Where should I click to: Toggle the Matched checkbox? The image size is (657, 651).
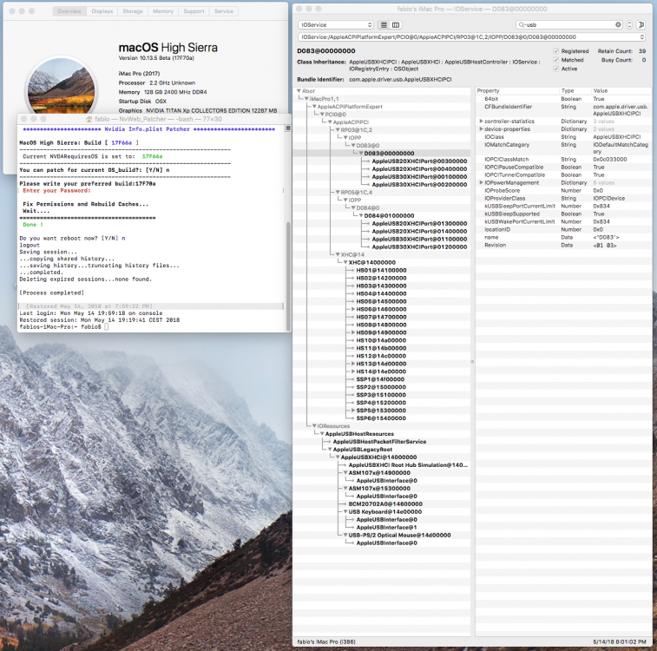tap(556, 60)
